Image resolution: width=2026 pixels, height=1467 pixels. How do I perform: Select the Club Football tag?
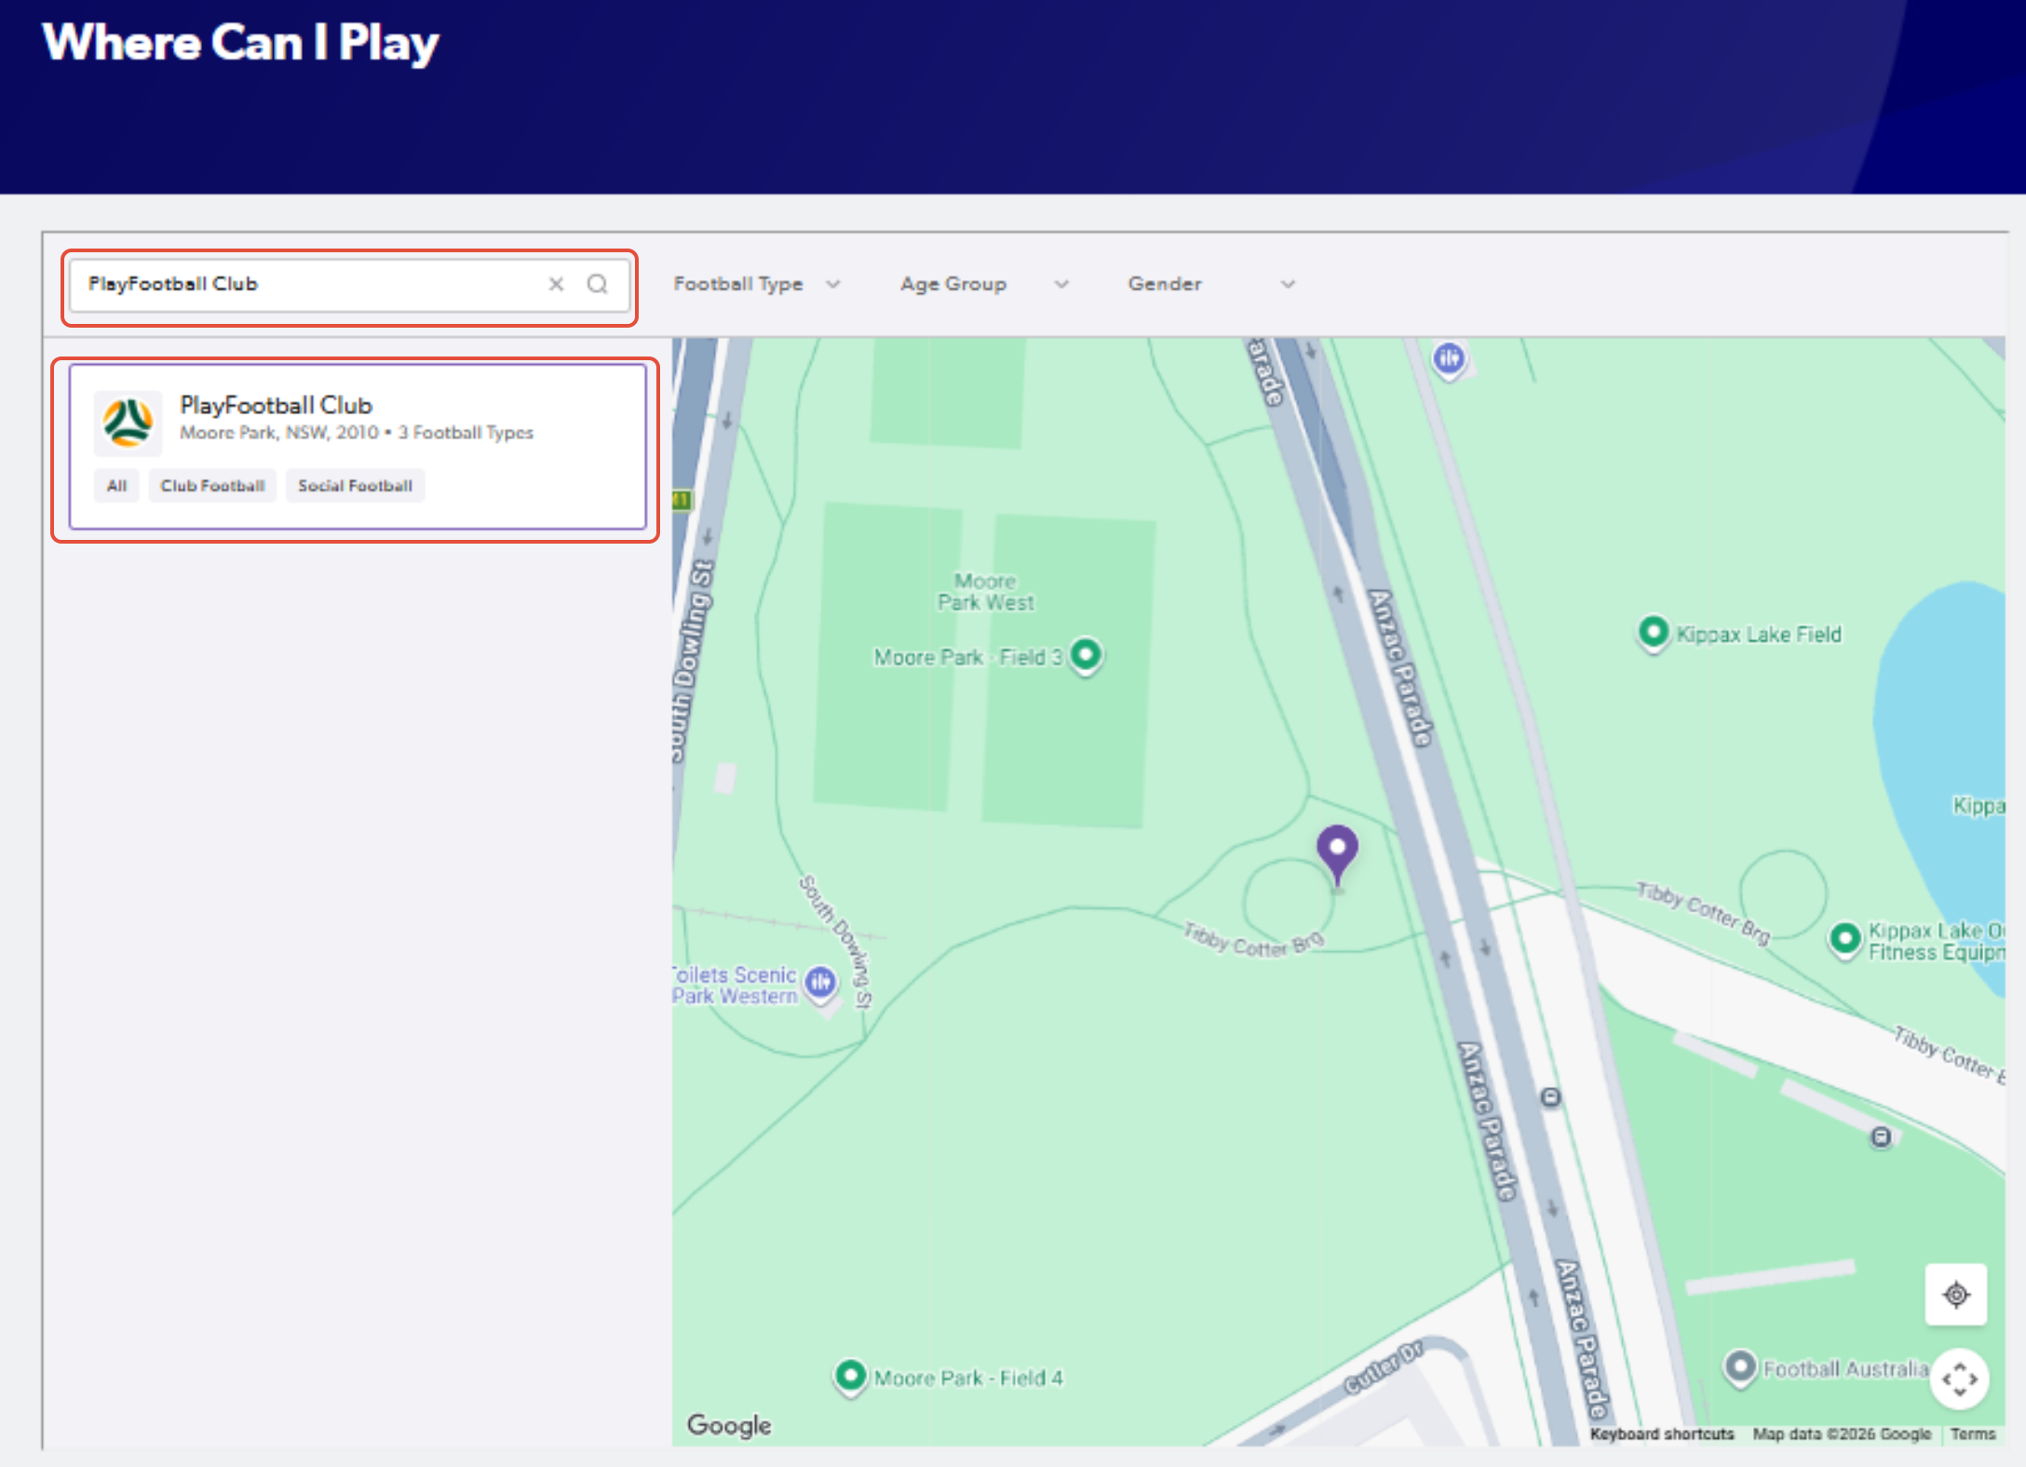(212, 485)
